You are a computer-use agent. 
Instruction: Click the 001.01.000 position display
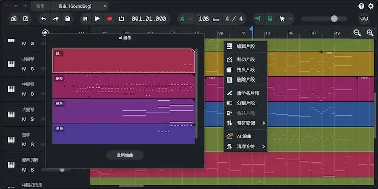(x=149, y=18)
